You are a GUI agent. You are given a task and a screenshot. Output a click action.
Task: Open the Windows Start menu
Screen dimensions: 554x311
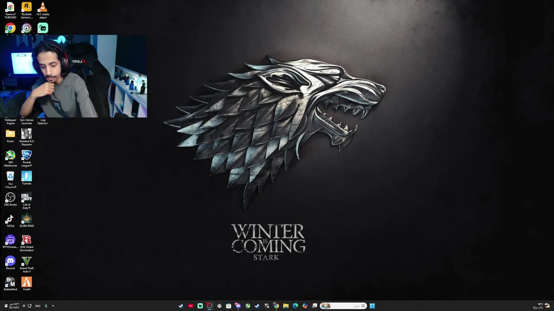point(372,306)
